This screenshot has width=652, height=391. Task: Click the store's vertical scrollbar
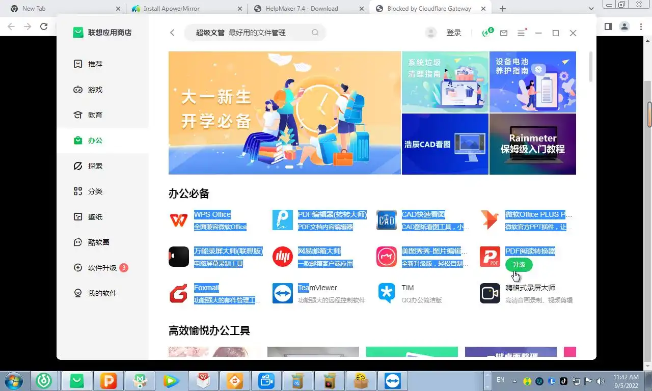(591, 66)
